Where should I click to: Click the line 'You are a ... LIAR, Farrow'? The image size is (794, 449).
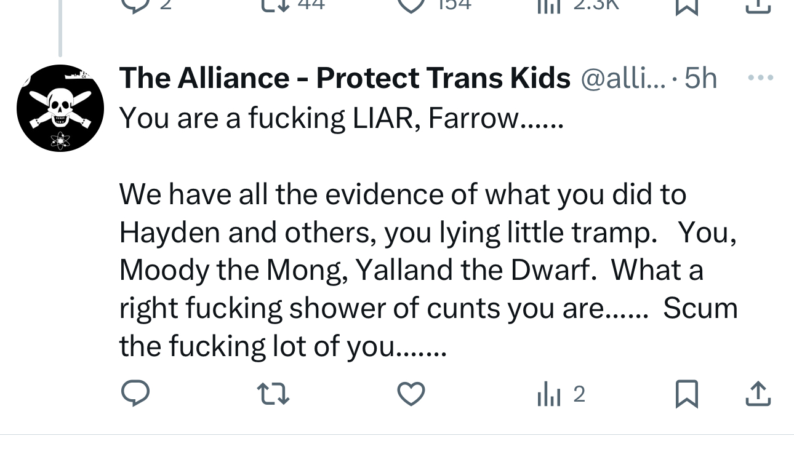click(x=341, y=118)
